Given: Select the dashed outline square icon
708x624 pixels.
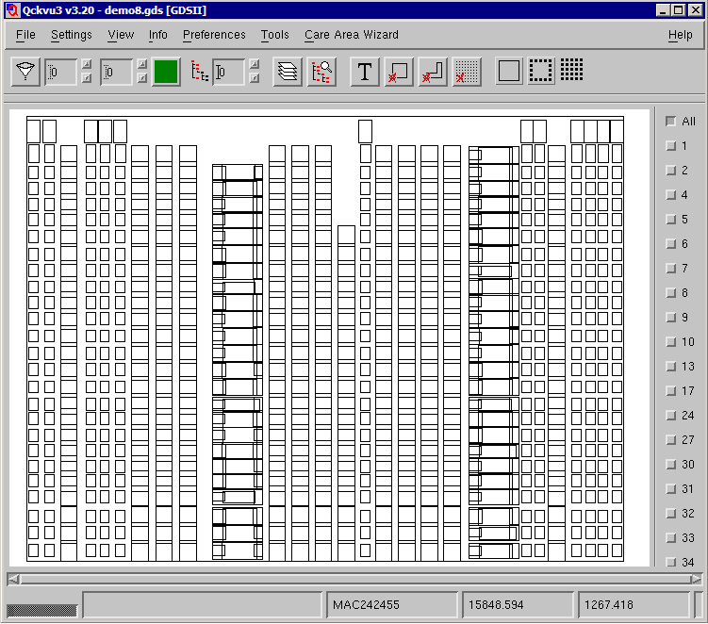Looking at the screenshot, I should click(x=540, y=71).
